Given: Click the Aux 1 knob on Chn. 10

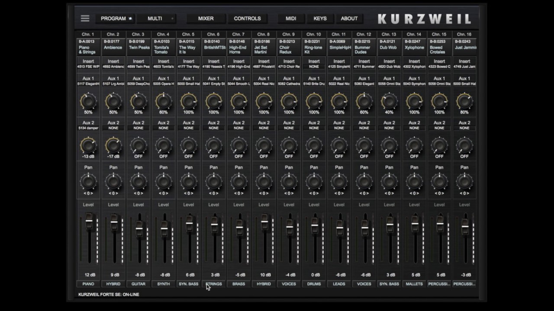Looking at the screenshot, I should (x=314, y=102).
